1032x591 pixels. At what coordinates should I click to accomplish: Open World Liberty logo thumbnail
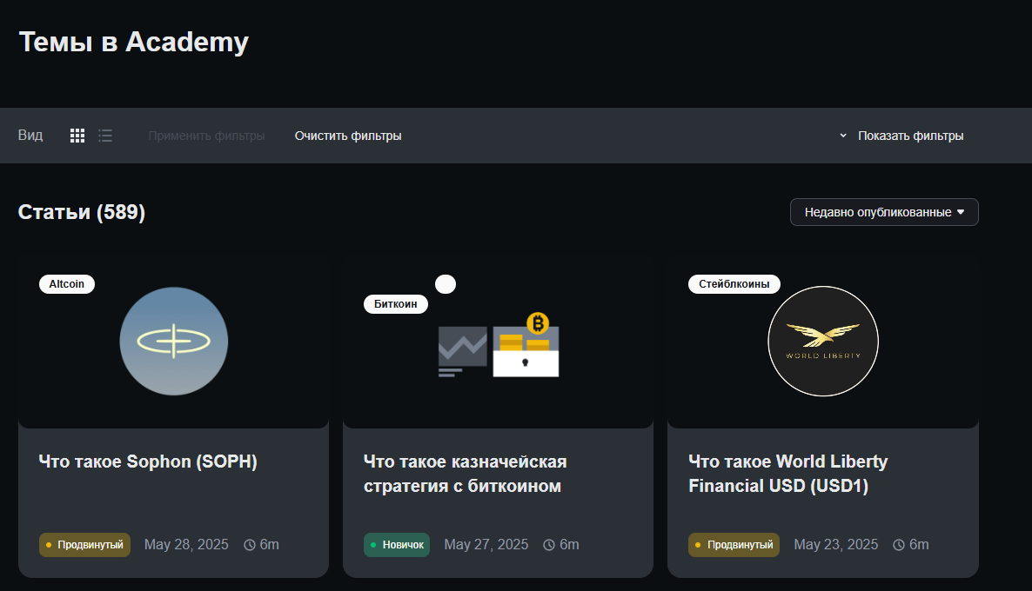[822, 342]
